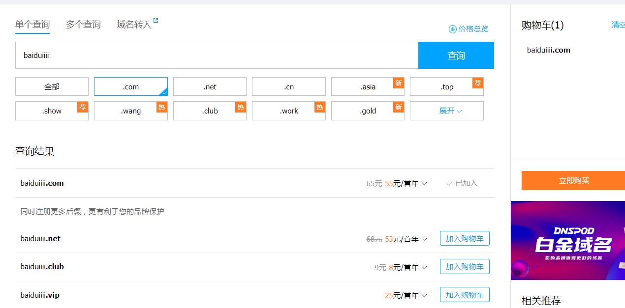This screenshot has height=308, width=625.
Task: Open the price dropdown for baiduiiii.com
Action: tap(424, 183)
